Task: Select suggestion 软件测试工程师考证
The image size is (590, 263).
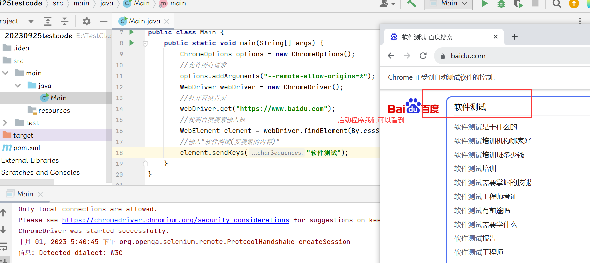Action: click(486, 197)
